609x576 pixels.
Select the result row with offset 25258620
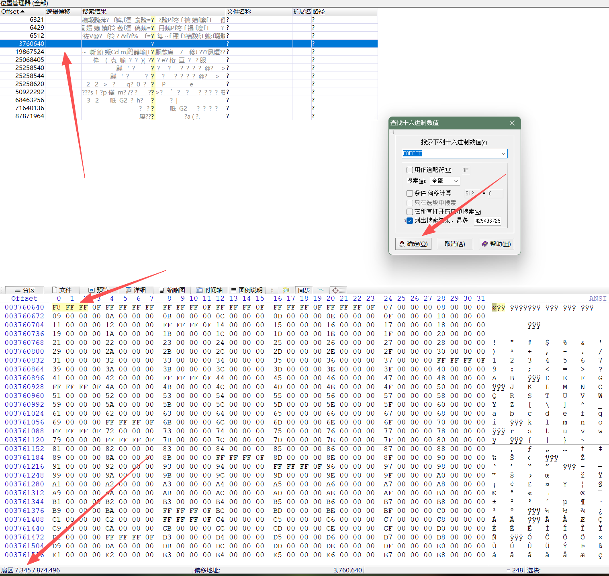[189, 84]
